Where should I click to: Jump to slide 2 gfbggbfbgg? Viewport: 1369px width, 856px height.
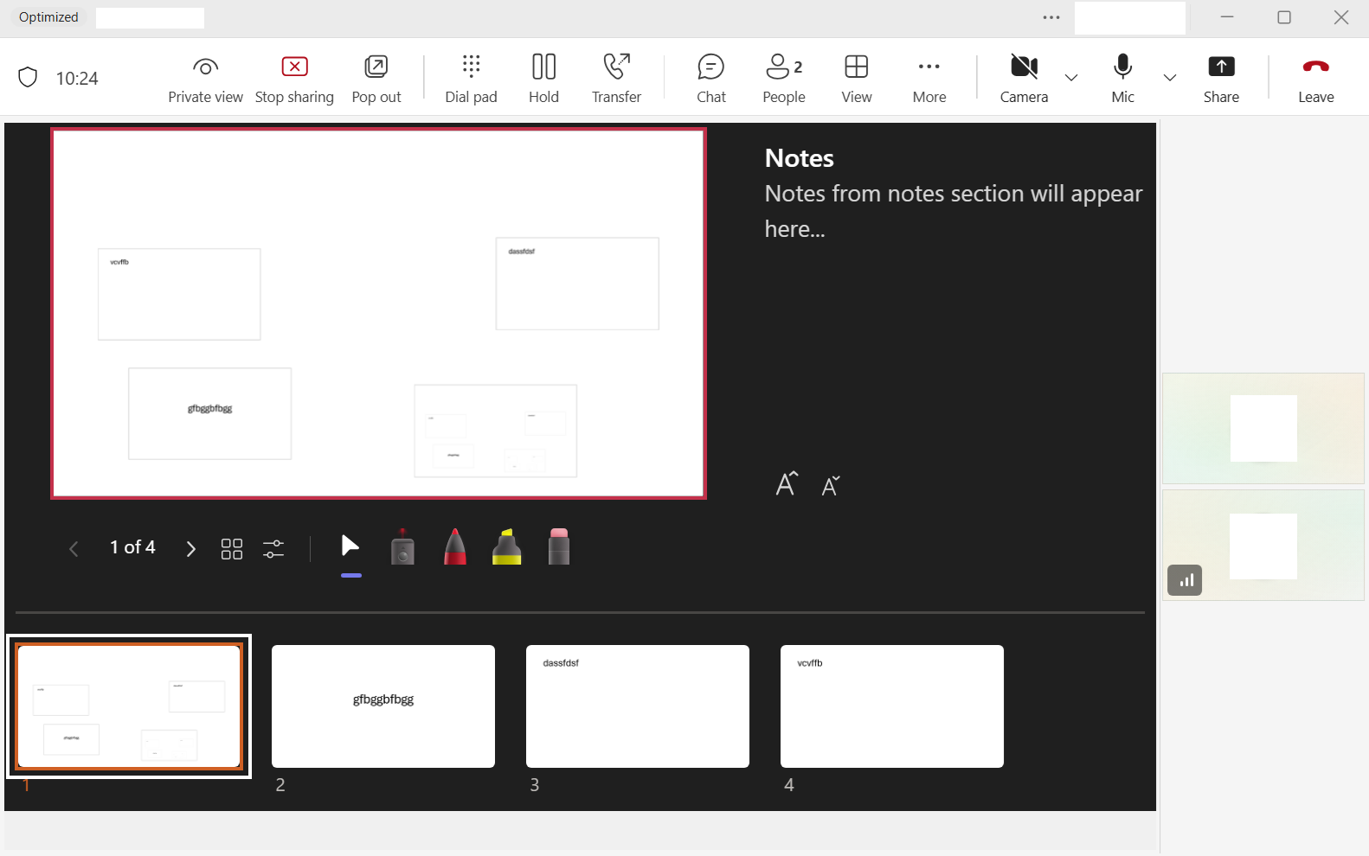383,706
